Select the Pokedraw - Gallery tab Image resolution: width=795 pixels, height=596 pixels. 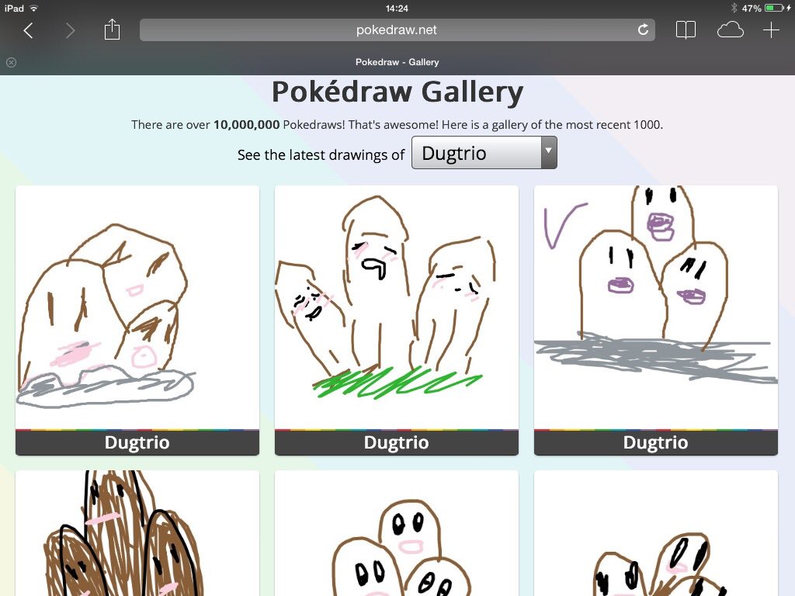[397, 62]
